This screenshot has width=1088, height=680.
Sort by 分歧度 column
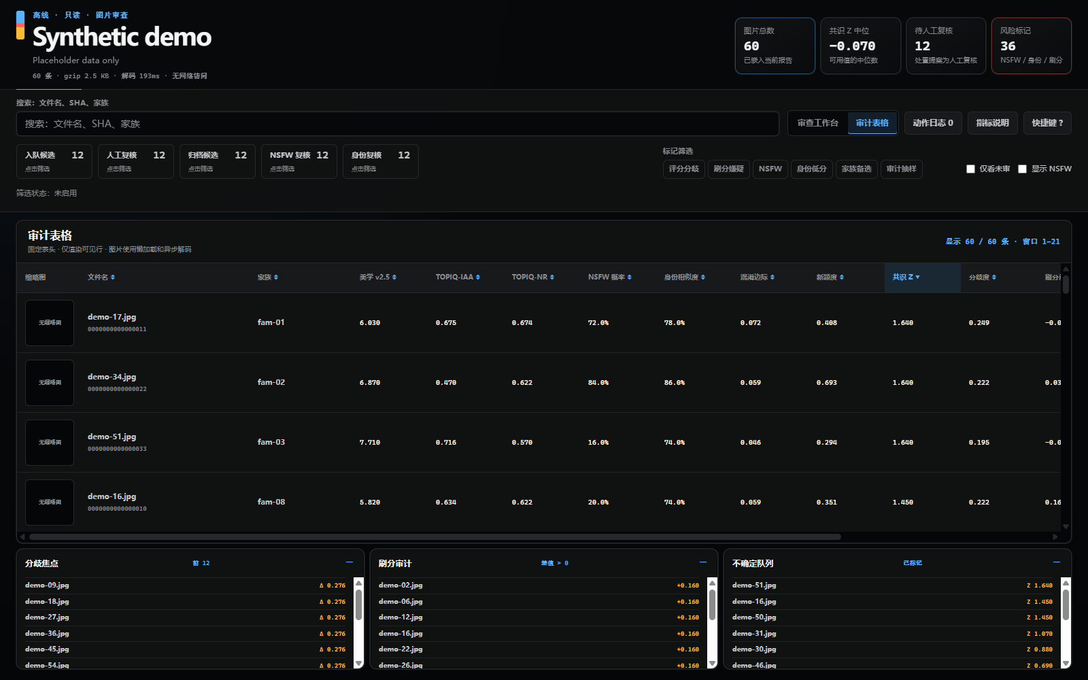(983, 277)
